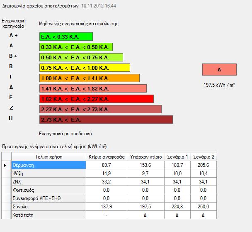Click the Σενάριο 2 column header
This screenshot has height=232, width=252.
pyautogui.click(x=204, y=156)
